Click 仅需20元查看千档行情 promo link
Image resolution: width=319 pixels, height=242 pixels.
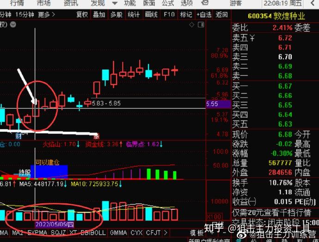(x=271, y=212)
